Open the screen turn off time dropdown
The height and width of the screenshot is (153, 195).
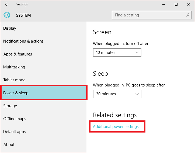tap(117, 53)
